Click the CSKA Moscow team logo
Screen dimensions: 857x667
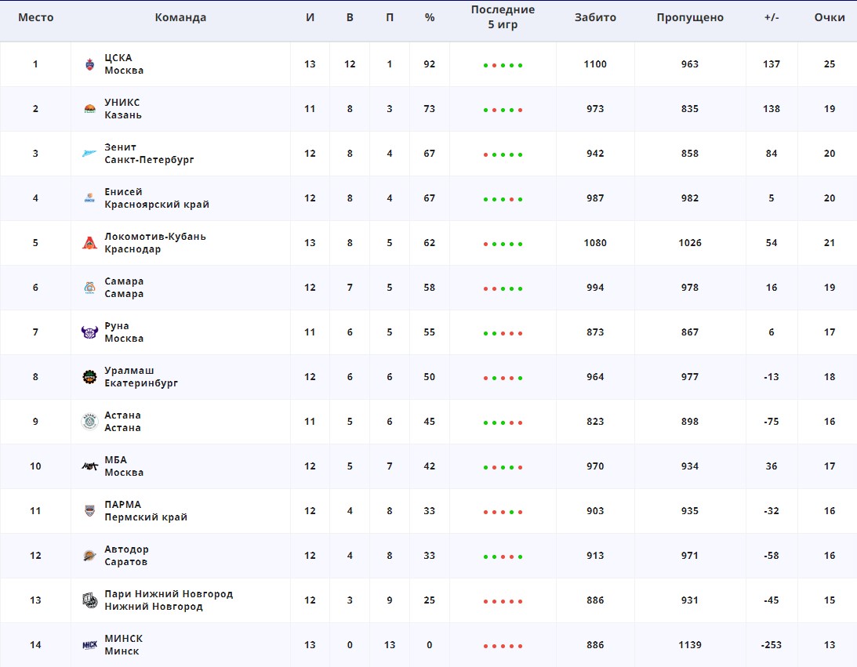tap(89, 64)
